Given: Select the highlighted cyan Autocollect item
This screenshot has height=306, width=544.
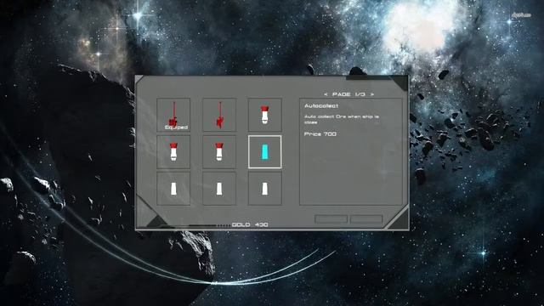Looking at the screenshot, I should 264,152.
